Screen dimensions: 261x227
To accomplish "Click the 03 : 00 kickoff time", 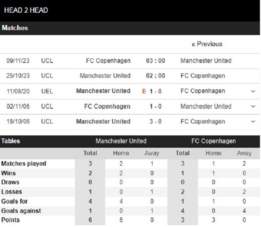I will pyautogui.click(x=155, y=61).
